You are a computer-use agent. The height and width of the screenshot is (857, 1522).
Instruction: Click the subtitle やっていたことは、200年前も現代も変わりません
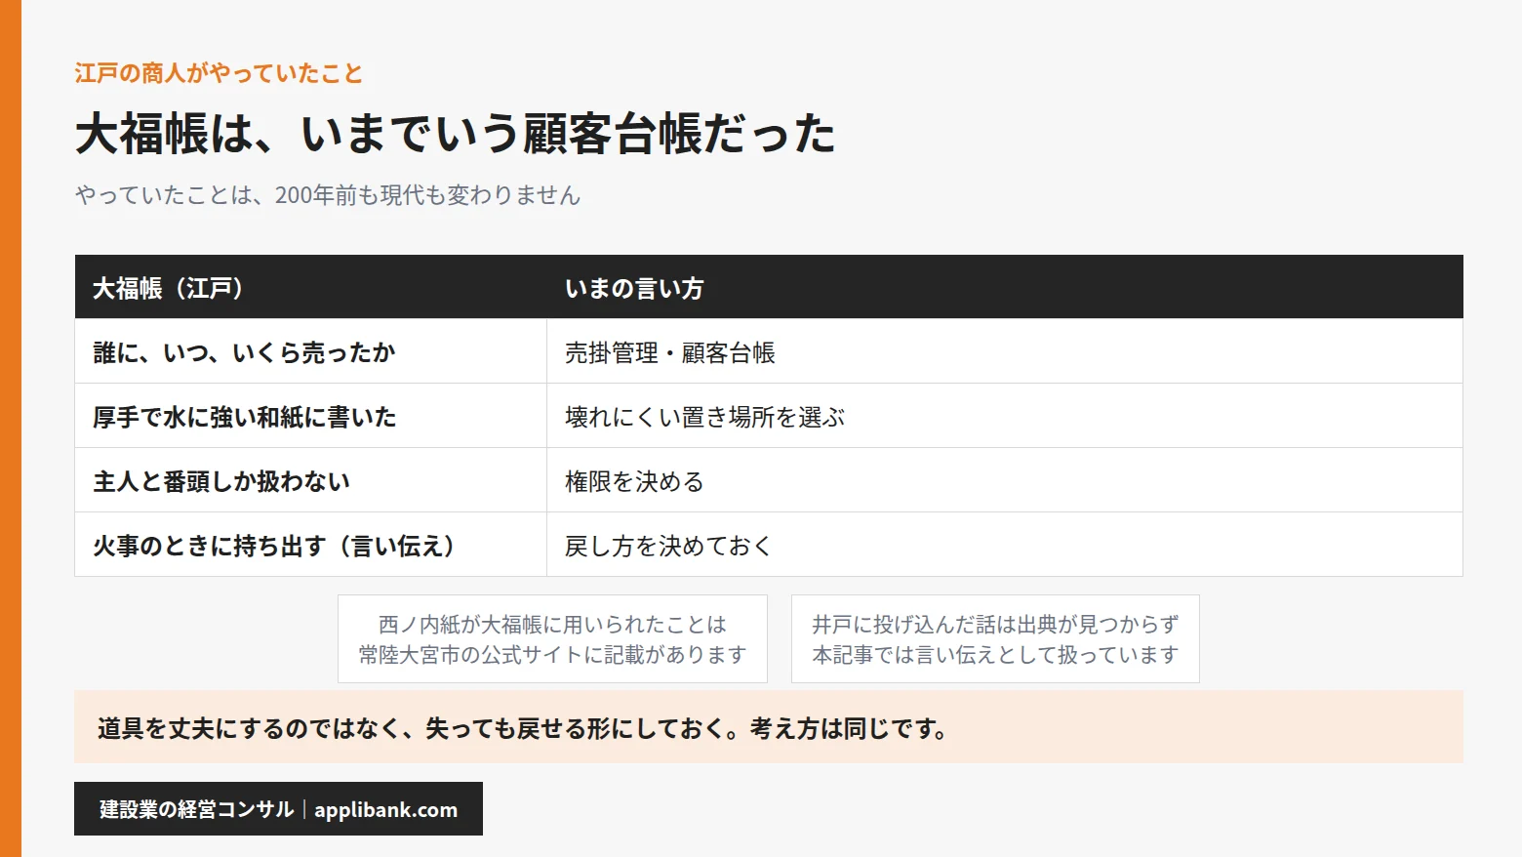coord(328,195)
